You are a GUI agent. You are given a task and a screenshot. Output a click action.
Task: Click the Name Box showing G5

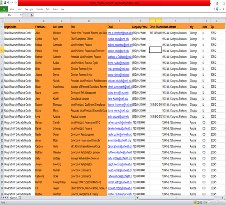[x=9, y=15]
